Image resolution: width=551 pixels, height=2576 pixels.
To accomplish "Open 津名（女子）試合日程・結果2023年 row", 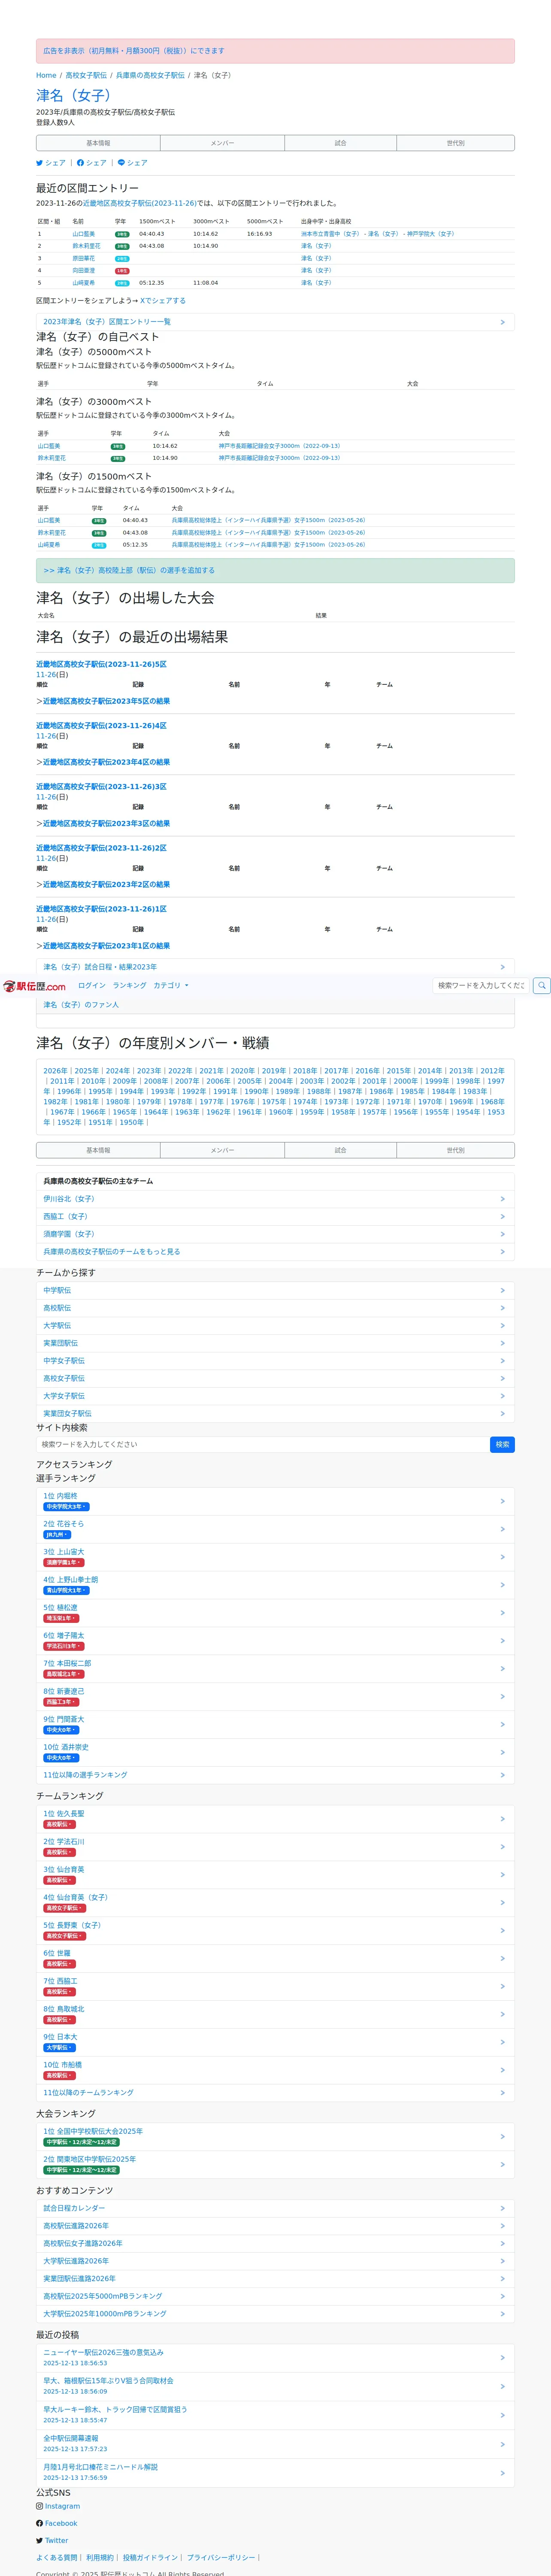I will point(275,967).
